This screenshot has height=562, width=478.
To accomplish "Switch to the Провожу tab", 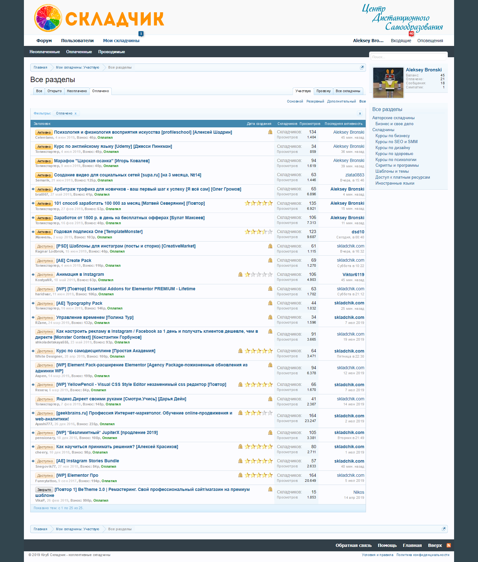I will pos(323,91).
